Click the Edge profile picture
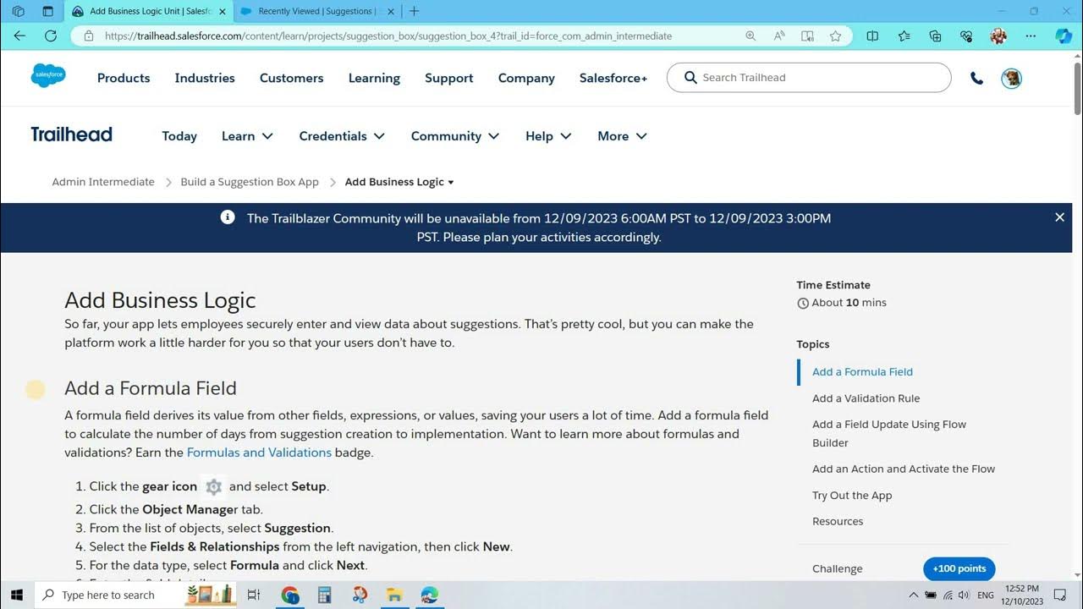Screen dimensions: 1083x609 pyautogui.click(x=998, y=36)
